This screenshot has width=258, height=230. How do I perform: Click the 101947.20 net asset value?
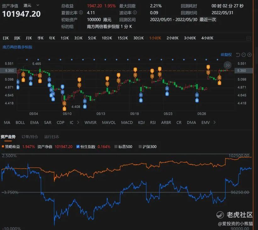click(21, 14)
